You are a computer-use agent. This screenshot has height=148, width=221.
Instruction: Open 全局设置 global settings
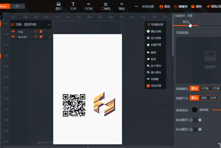(147, 7)
